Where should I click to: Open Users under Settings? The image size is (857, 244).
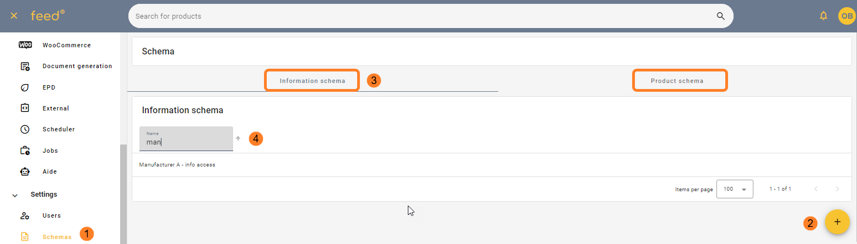(x=51, y=215)
